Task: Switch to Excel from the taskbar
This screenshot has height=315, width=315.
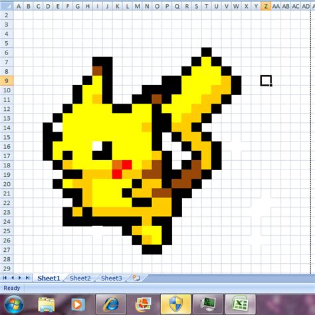Action: pos(240,305)
